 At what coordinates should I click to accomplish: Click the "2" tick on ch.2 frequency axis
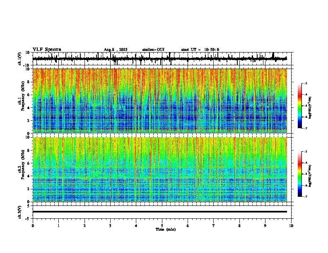coord(29,189)
